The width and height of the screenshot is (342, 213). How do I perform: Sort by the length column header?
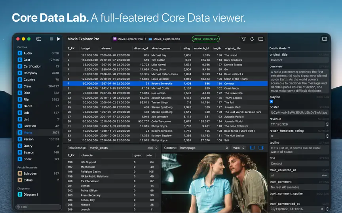click(x=217, y=49)
